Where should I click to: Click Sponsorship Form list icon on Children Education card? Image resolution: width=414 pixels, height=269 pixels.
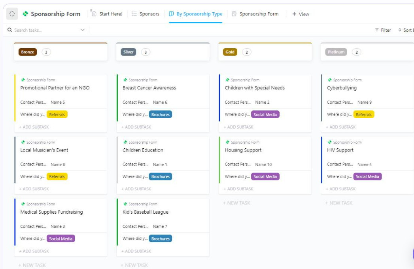(x=125, y=142)
